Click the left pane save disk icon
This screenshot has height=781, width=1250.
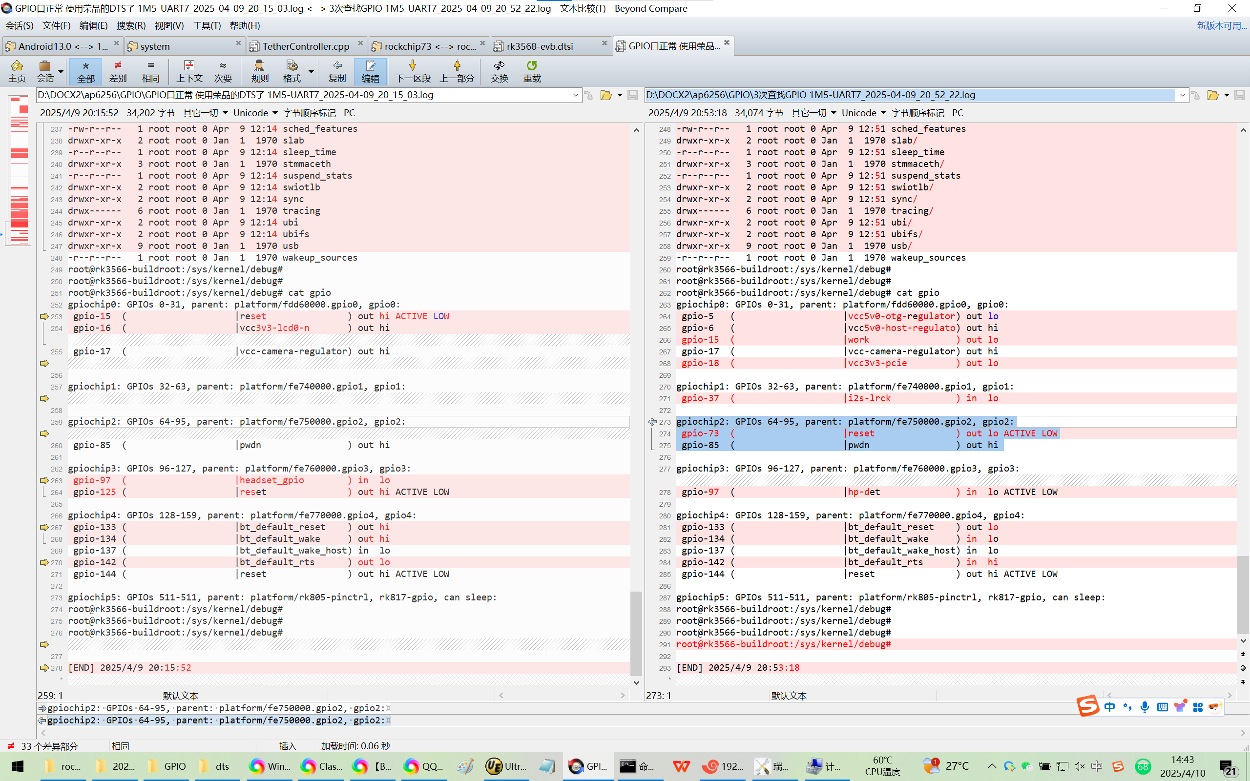pyautogui.click(x=632, y=95)
